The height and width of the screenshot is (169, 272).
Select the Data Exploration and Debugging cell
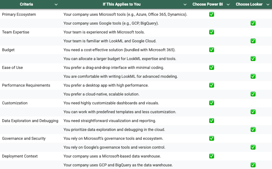tap(30, 121)
